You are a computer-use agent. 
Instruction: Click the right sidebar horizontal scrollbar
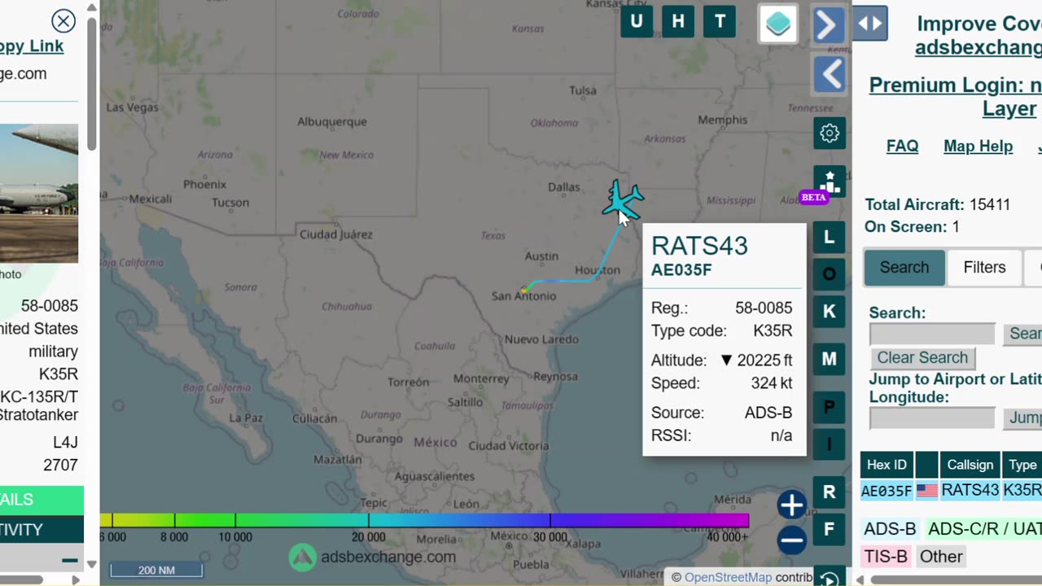[954, 579]
